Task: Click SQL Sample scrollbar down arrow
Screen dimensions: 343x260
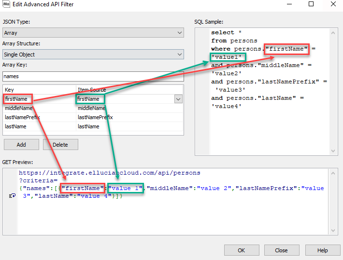Action: (x=333, y=151)
